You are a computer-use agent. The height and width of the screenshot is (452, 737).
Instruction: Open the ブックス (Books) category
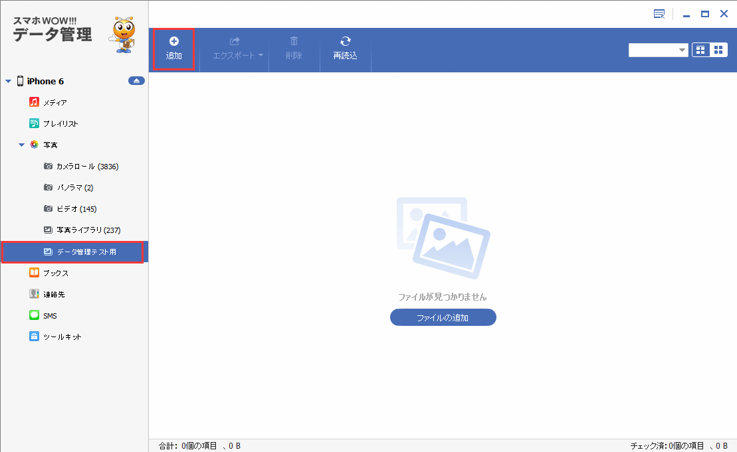tap(55, 273)
